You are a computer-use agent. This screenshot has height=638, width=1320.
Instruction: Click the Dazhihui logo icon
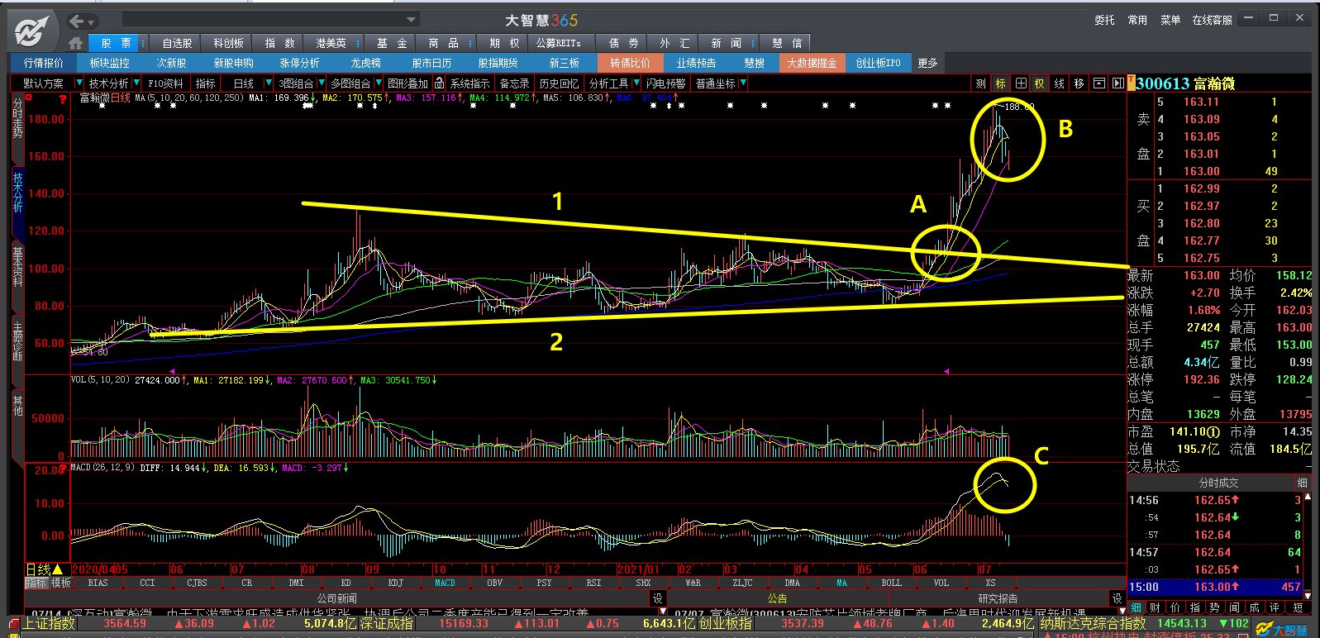[31, 30]
